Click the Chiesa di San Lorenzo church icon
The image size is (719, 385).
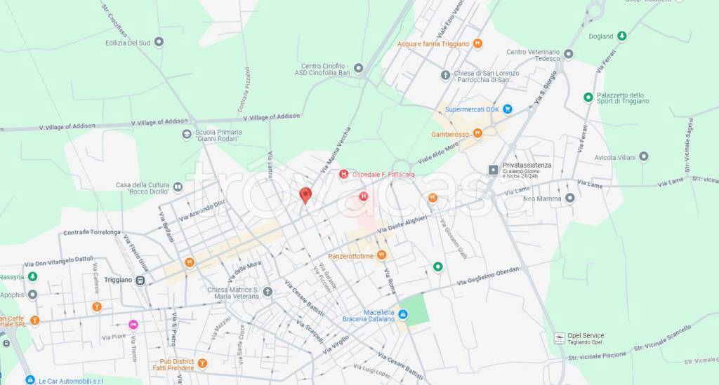click(445, 76)
